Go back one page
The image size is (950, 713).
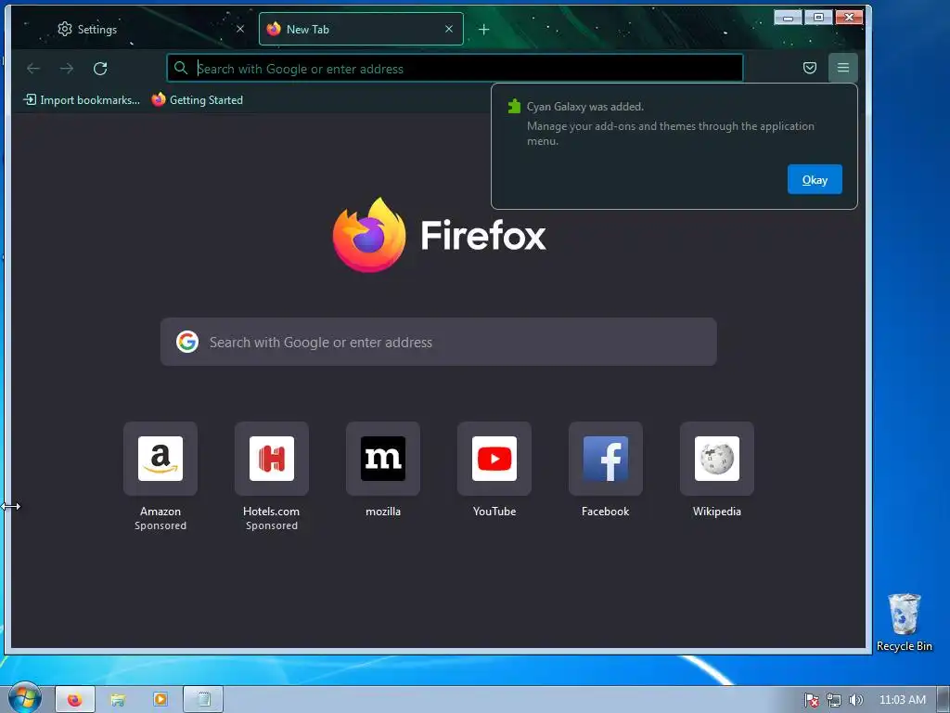pos(33,69)
